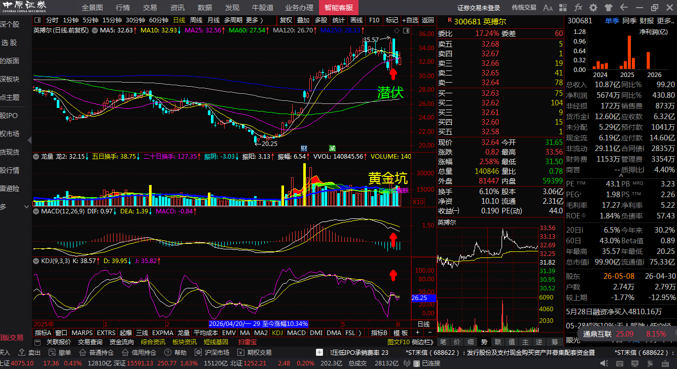Open the 复权 adjustment dropdown
677x369 pixels.
286,20
